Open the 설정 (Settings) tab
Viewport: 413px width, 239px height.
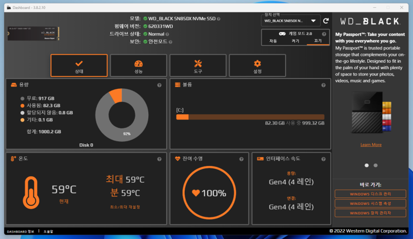tap(257, 65)
